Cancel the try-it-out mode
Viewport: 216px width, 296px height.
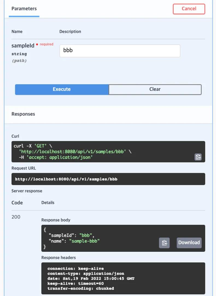click(189, 9)
